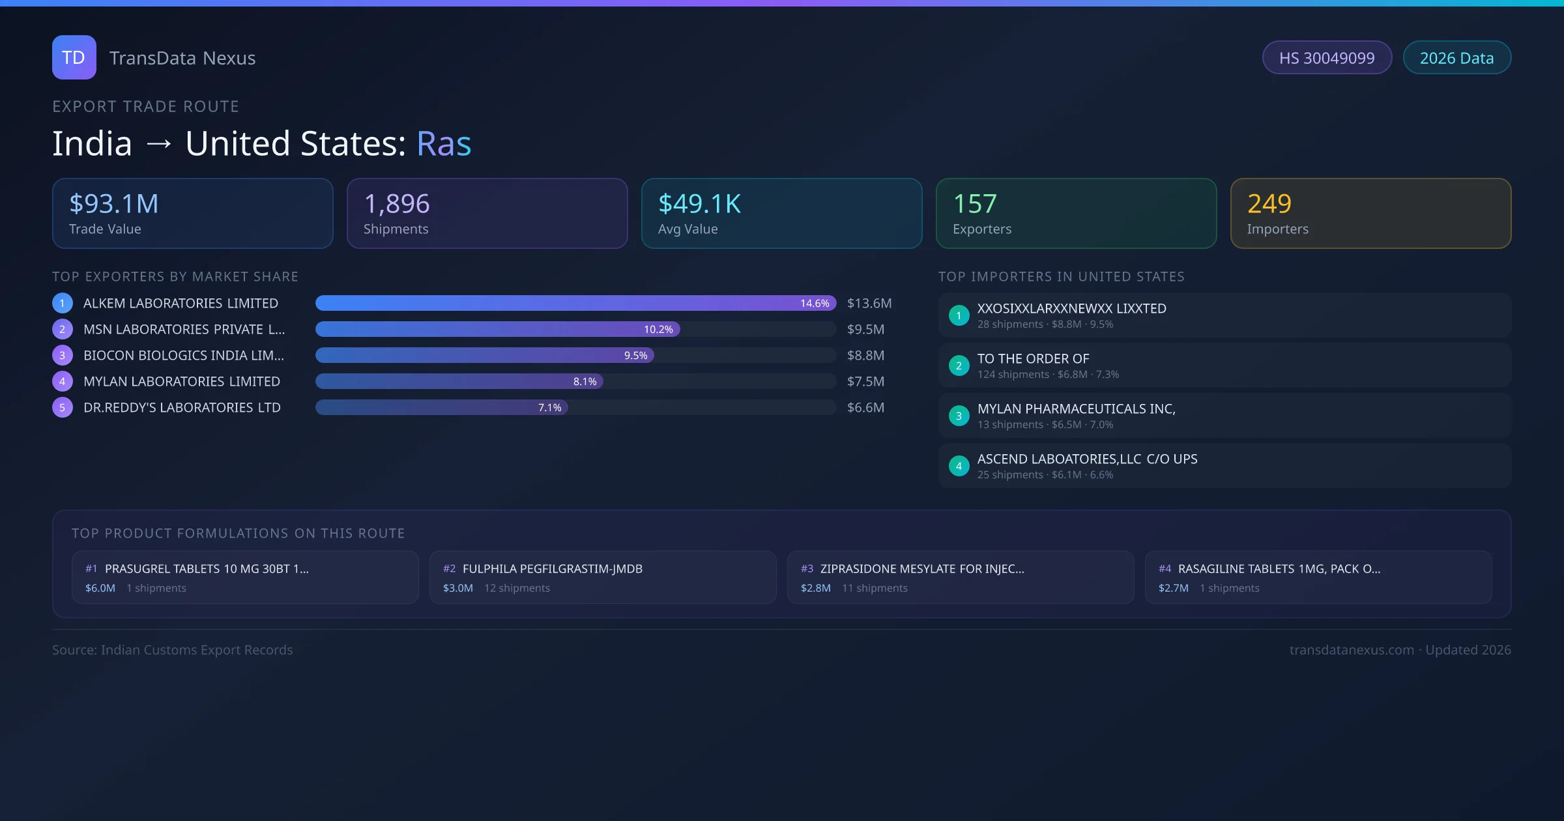Select the $49.1K Avg Value card
The width and height of the screenshot is (1564, 821).
pos(781,214)
